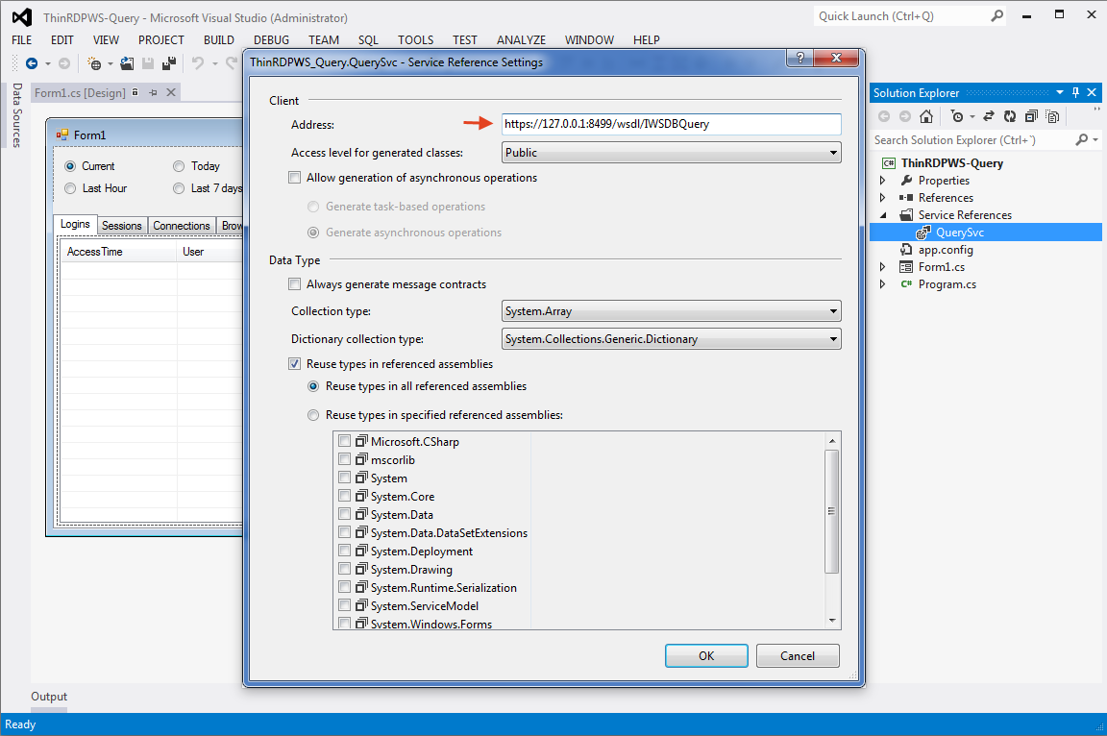Viewport: 1107px width, 736px height.
Task: Click Save All on the main toolbar
Action: coord(168,63)
